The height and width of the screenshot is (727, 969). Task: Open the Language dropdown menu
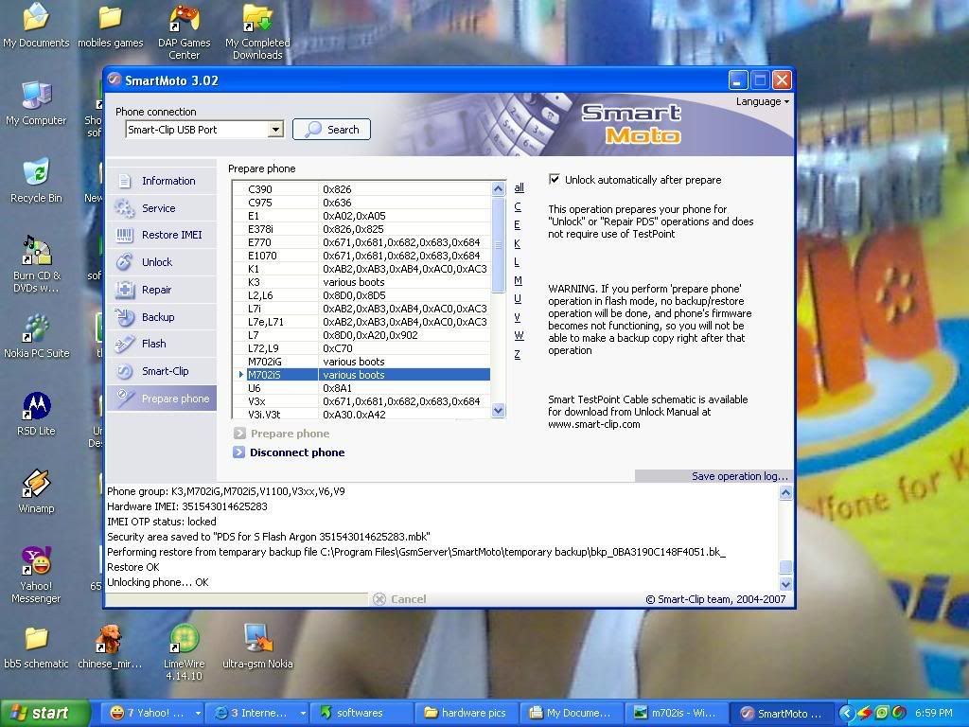point(762,101)
